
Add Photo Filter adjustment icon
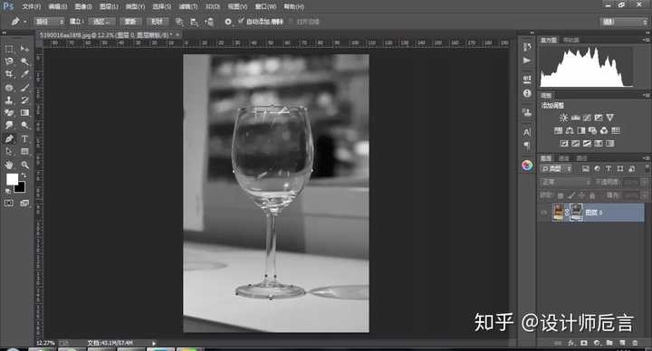click(x=592, y=130)
